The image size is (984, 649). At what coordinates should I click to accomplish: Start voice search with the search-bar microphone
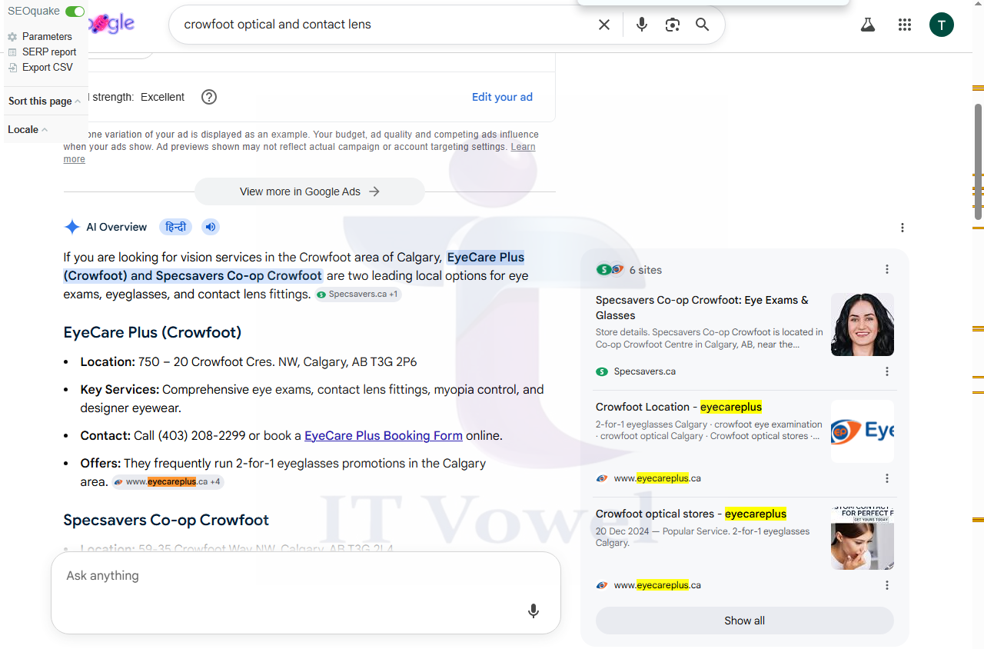[x=642, y=25]
